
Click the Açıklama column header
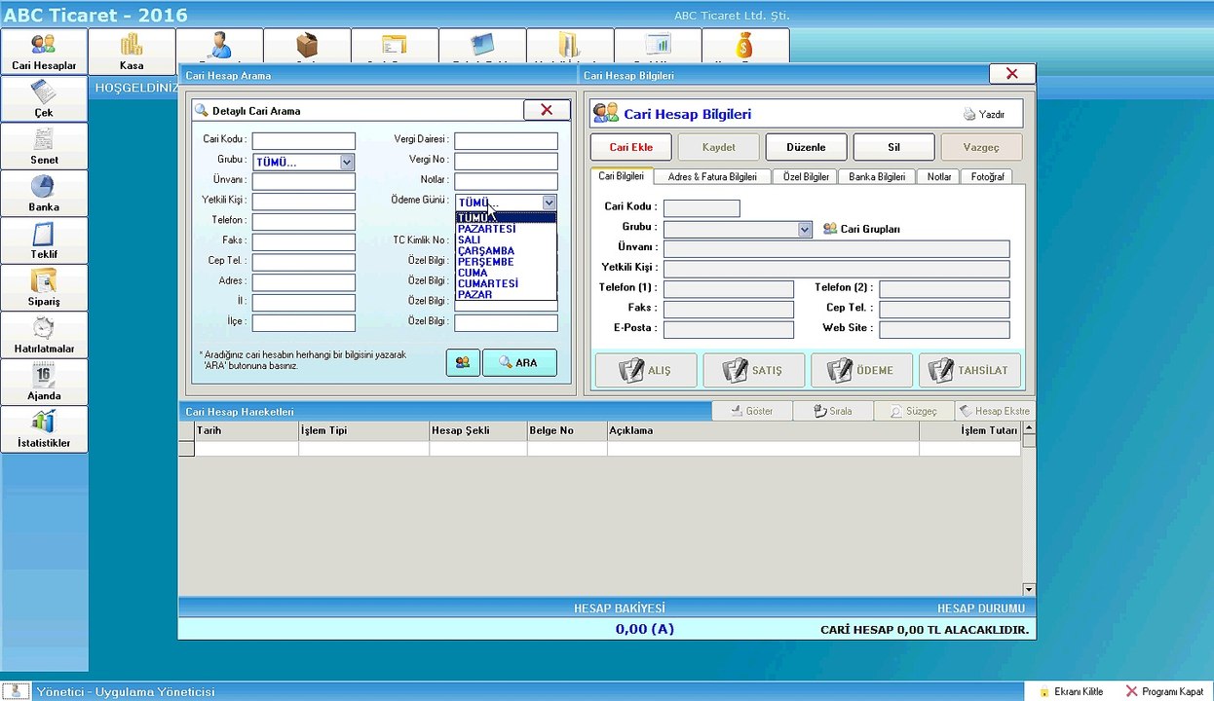[763, 430]
